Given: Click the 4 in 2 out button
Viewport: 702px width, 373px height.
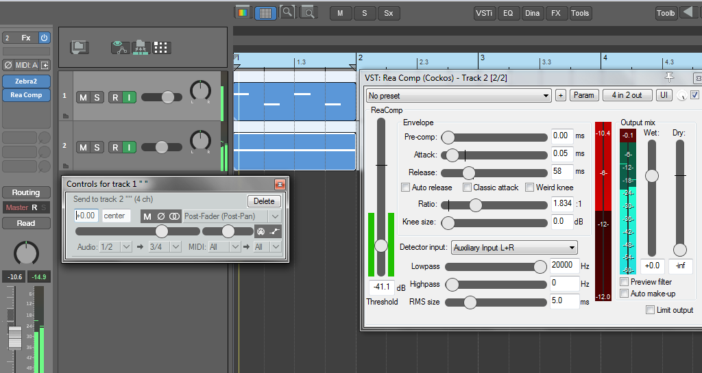Looking at the screenshot, I should point(627,95).
